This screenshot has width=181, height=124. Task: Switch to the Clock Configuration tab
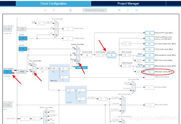tap(53, 3)
